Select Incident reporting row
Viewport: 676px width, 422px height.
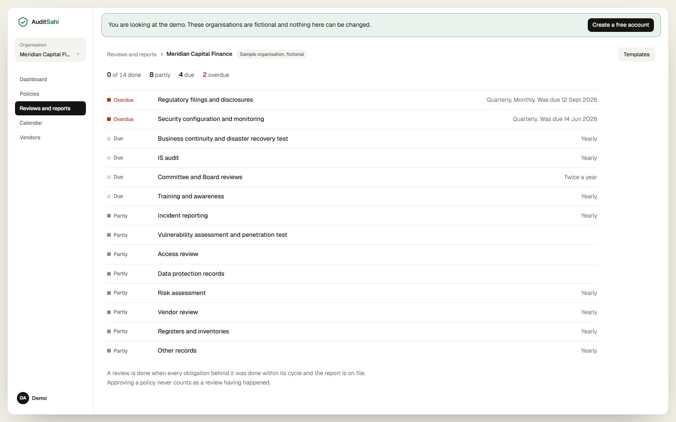click(x=352, y=216)
